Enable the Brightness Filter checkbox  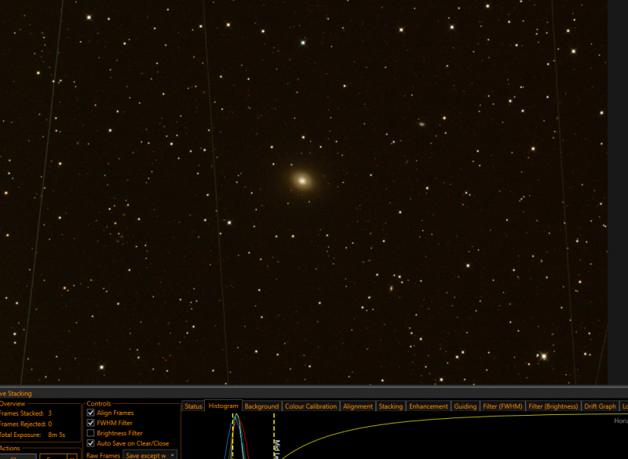click(90, 433)
